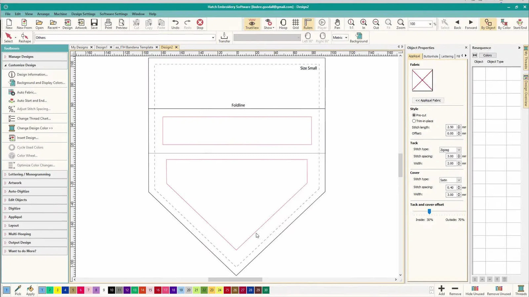The image size is (529, 297).
Task: Open the Tack stitch type dropdown
Action: [450, 150]
